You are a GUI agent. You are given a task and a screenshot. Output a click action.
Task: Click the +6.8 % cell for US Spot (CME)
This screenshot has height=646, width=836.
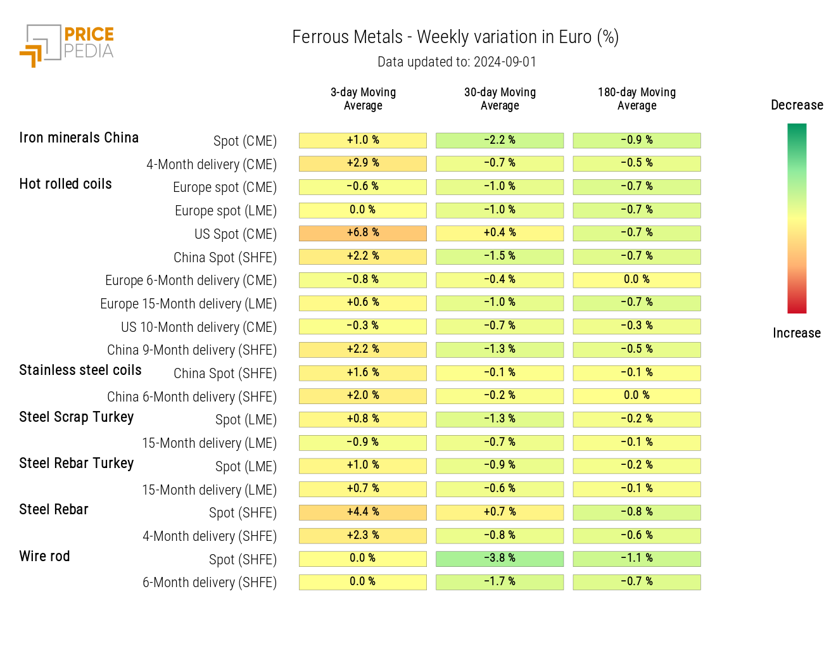pos(363,233)
